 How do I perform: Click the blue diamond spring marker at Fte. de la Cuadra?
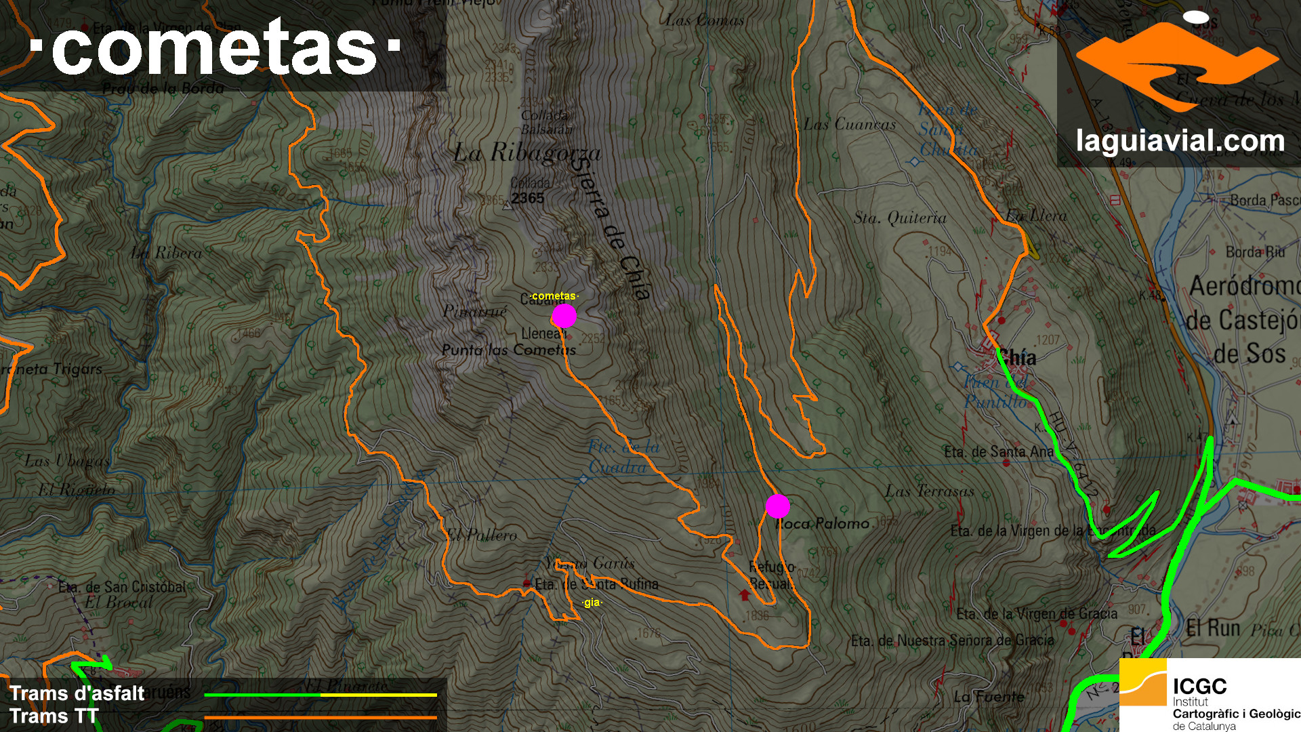tap(584, 479)
